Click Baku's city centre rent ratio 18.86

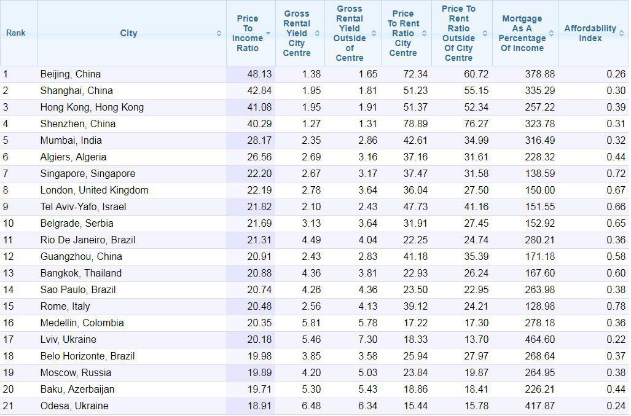click(x=415, y=390)
